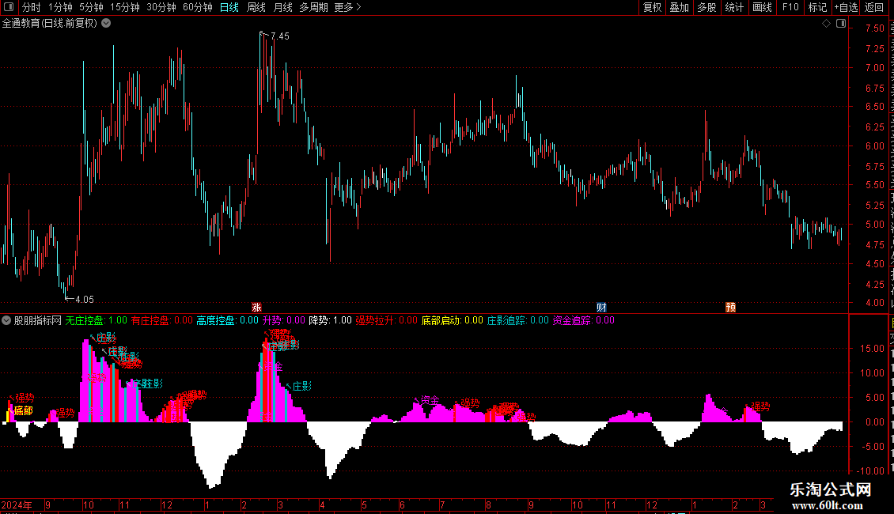
Task: Switch to the 分时 intraday view
Action: click(x=32, y=7)
